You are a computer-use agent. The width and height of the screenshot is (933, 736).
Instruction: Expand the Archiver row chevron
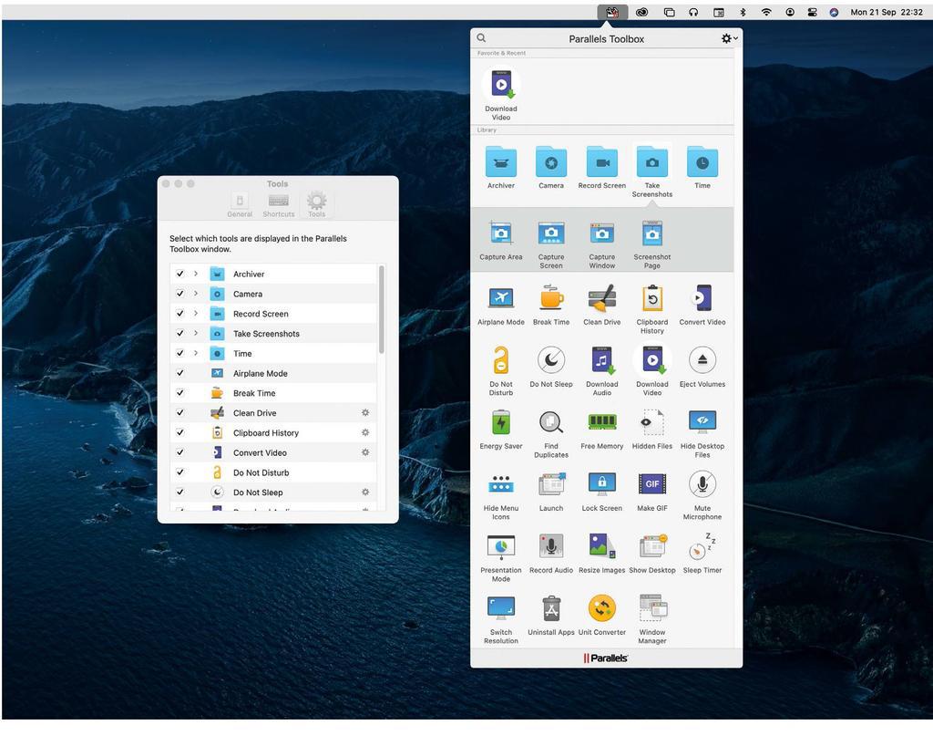[x=196, y=274]
